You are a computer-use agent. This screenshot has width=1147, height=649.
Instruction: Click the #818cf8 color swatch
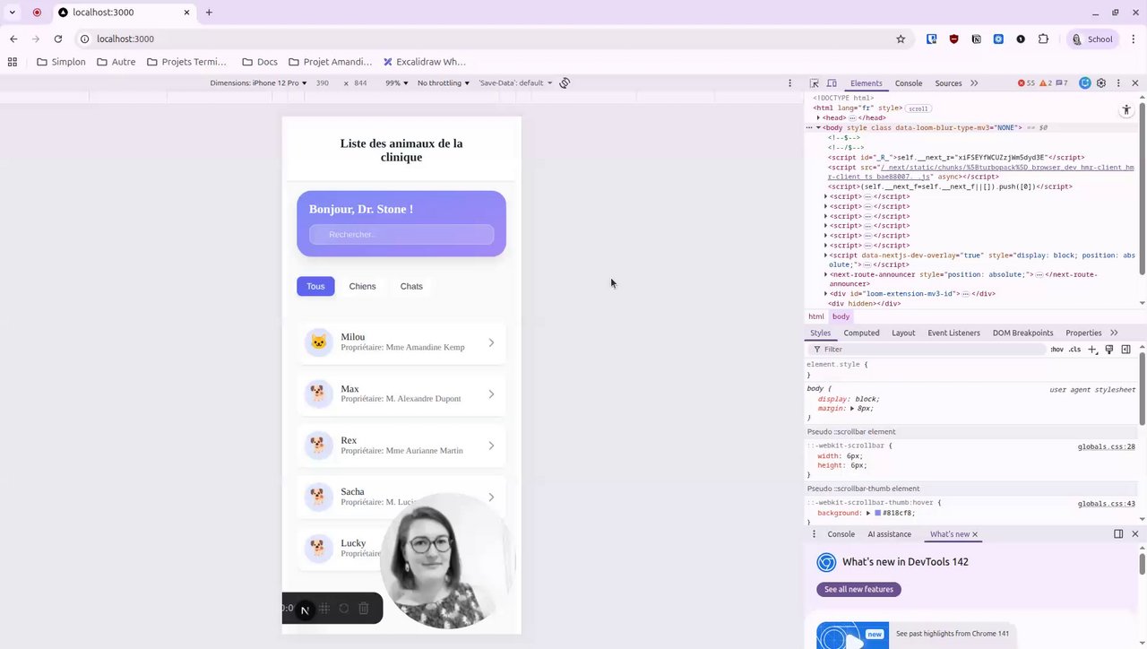point(878,513)
